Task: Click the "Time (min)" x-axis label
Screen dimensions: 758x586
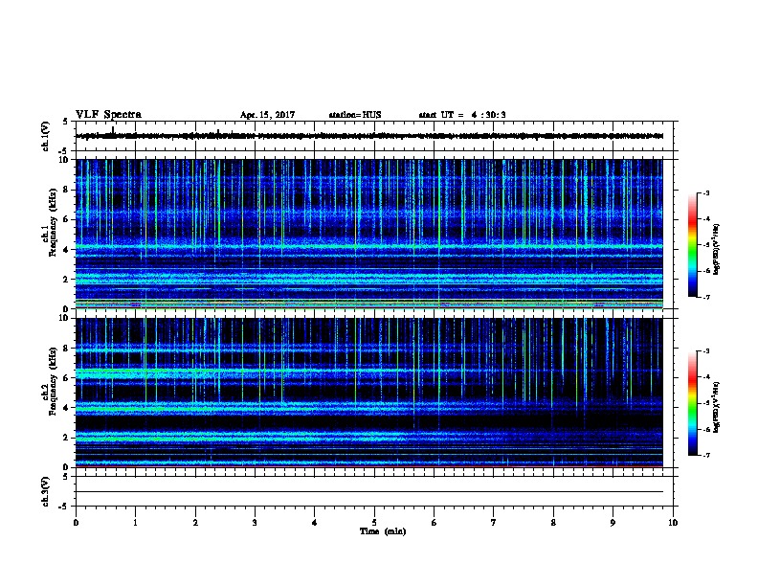Action: [383, 531]
